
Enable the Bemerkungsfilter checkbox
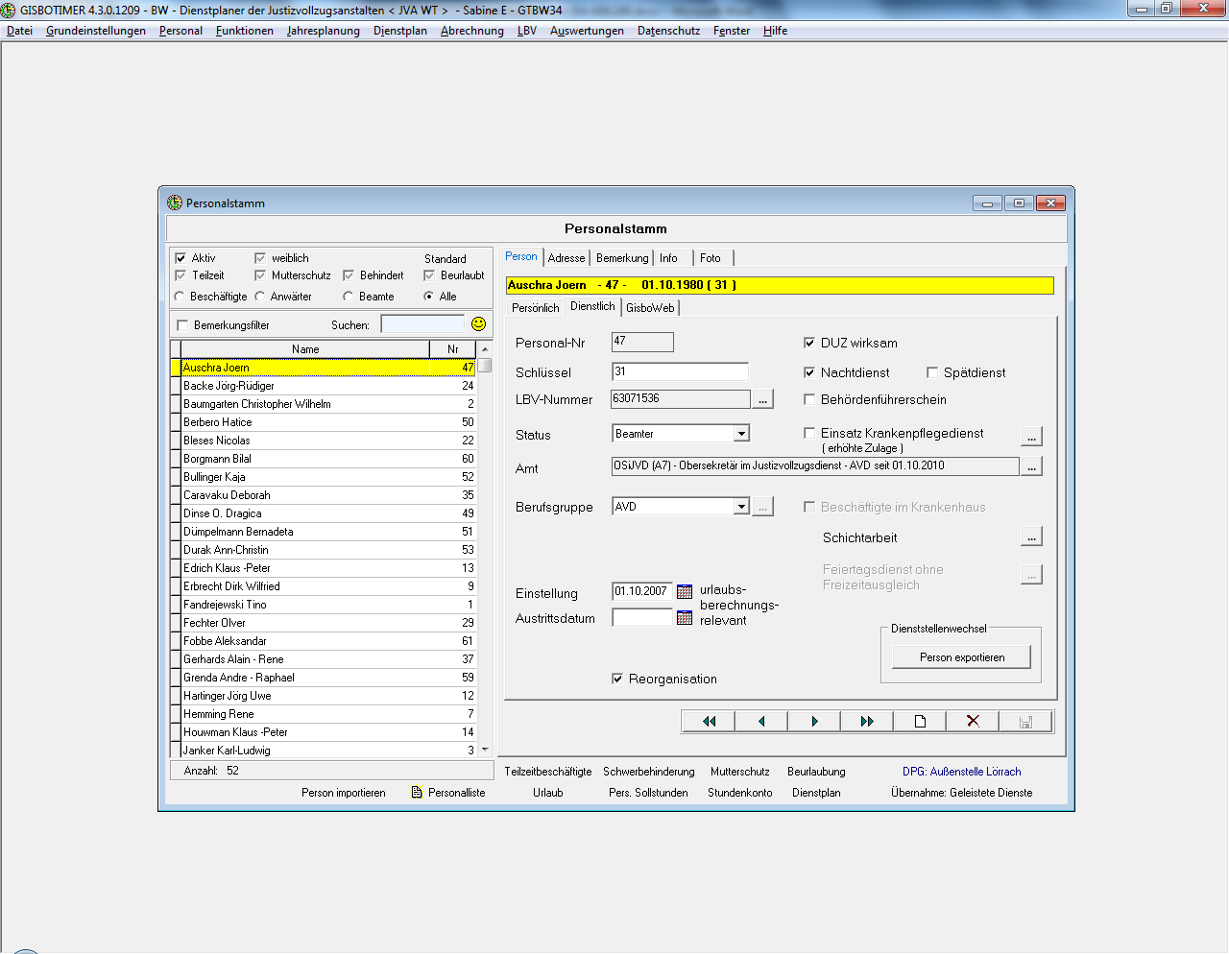click(182, 325)
